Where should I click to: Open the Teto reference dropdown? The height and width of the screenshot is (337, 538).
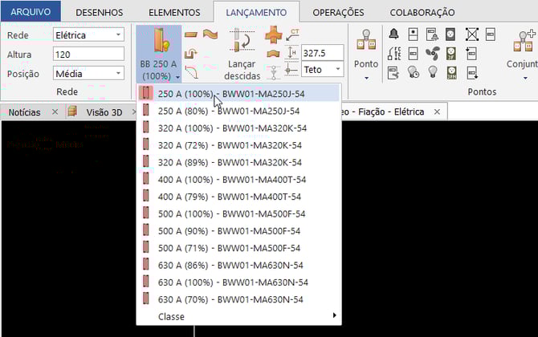coord(322,70)
